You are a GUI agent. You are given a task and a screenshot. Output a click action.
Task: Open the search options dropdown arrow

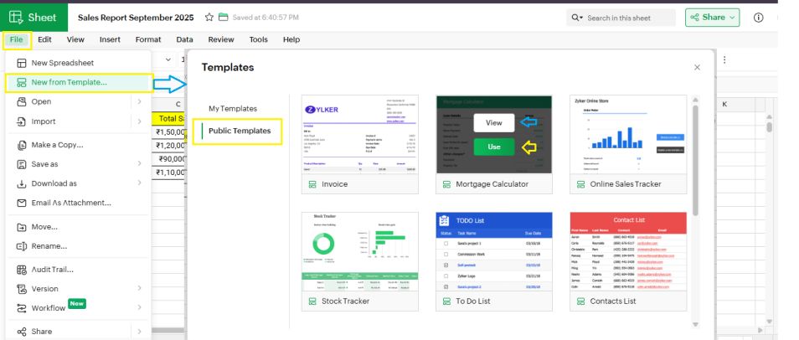click(x=581, y=18)
